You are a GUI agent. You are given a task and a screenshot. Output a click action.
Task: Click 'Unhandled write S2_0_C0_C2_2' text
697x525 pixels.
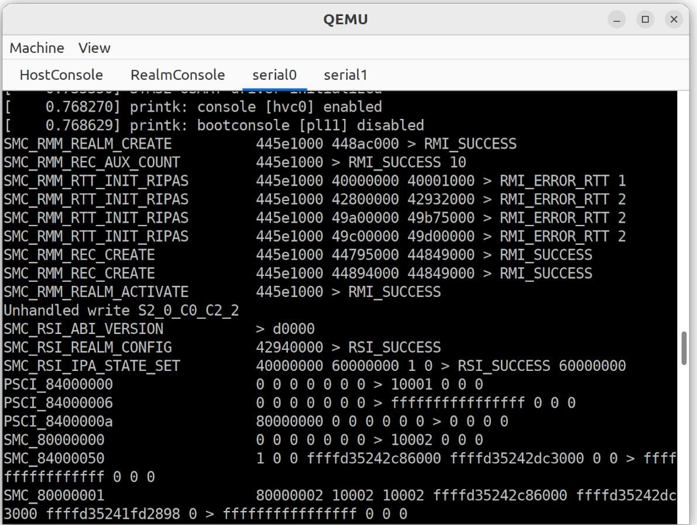[121, 311]
